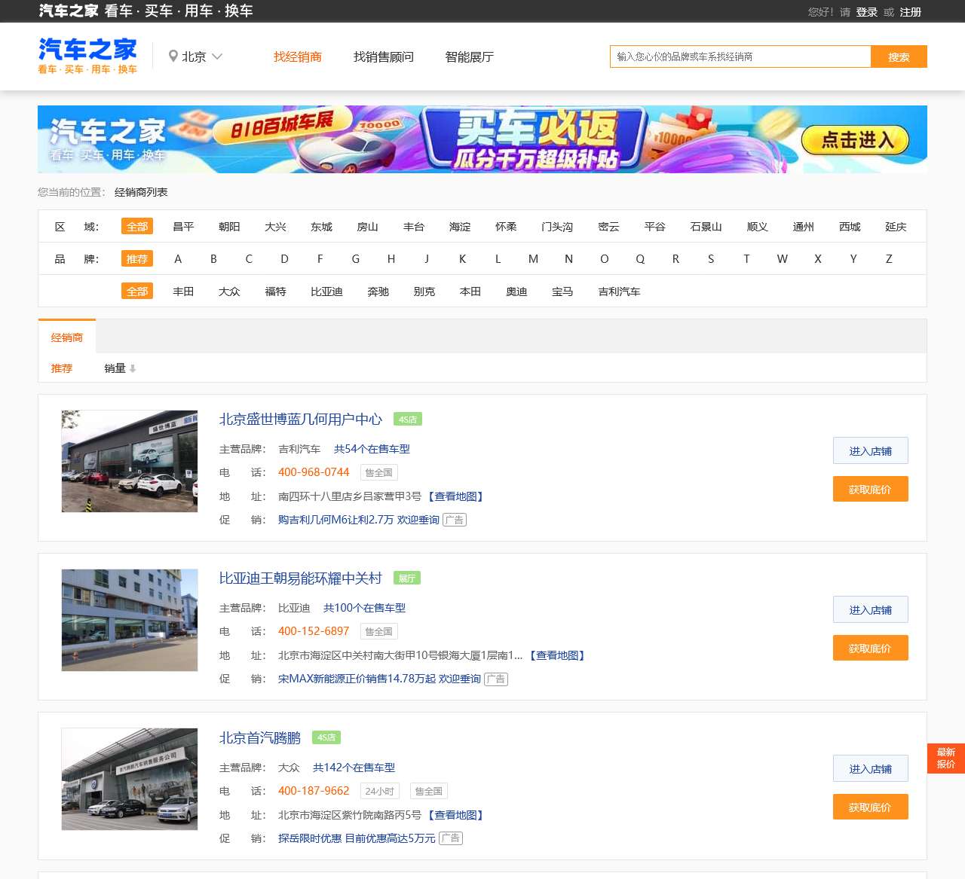Open the 818百城车展 banner ad
The image size is (965, 879).
[482, 139]
